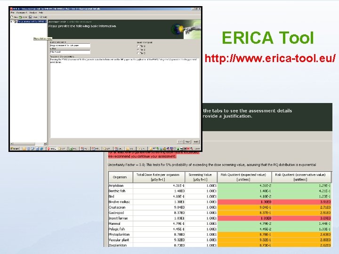Click the green 1.44E-1 Mammal cell

click(301, 223)
